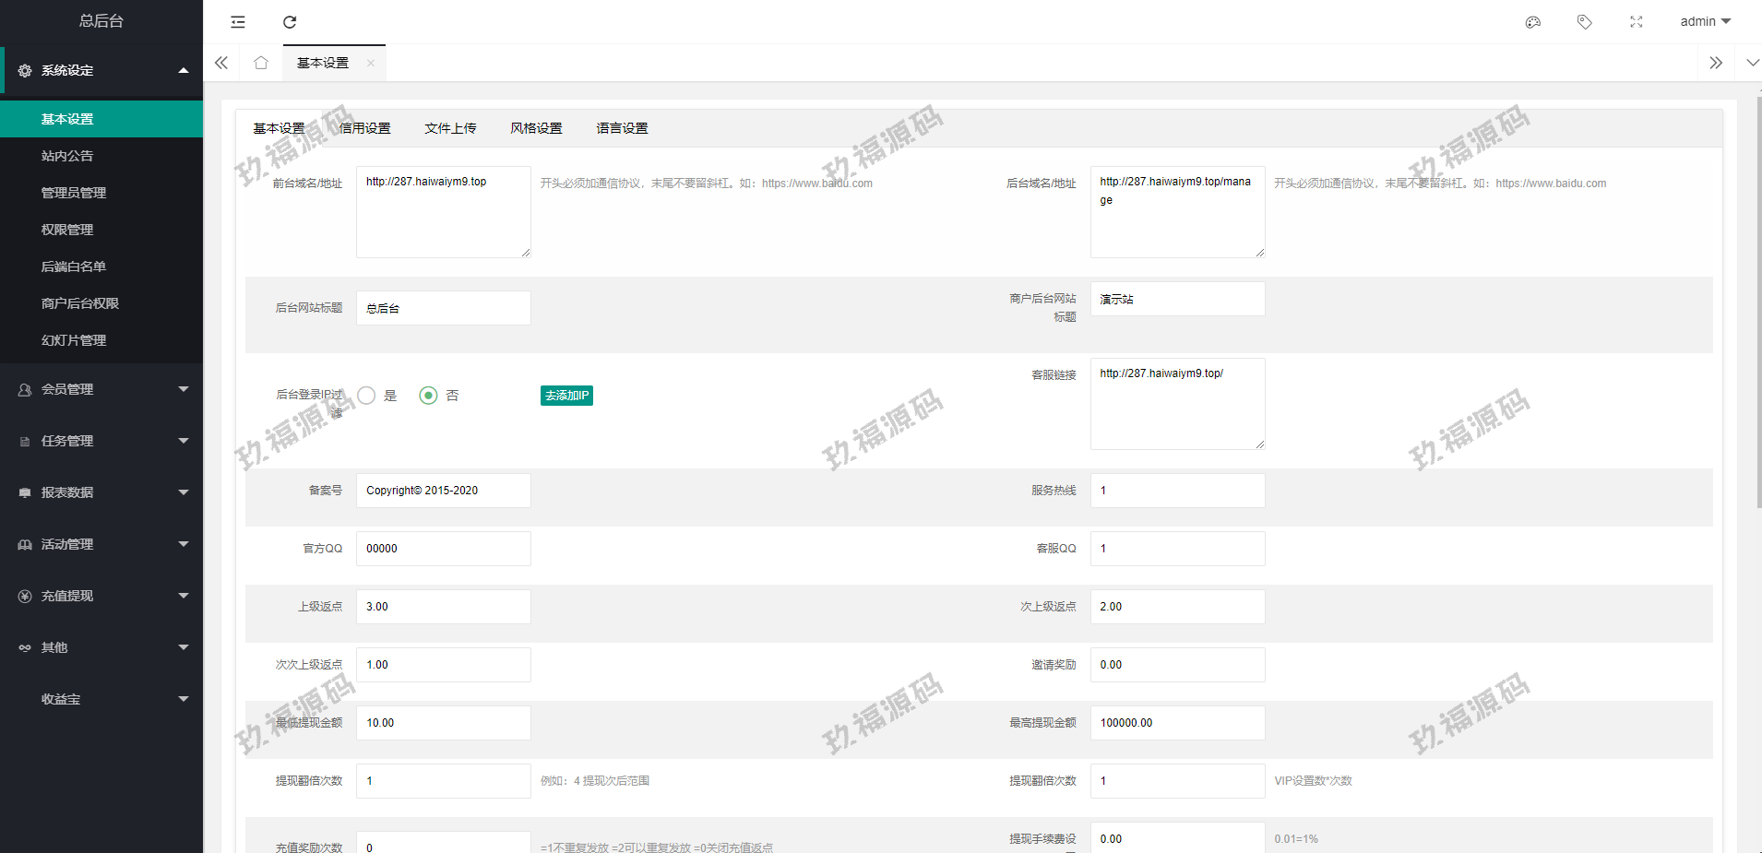Collapse the 系统设定 sidebar section
The height and width of the screenshot is (853, 1762).
click(x=101, y=70)
